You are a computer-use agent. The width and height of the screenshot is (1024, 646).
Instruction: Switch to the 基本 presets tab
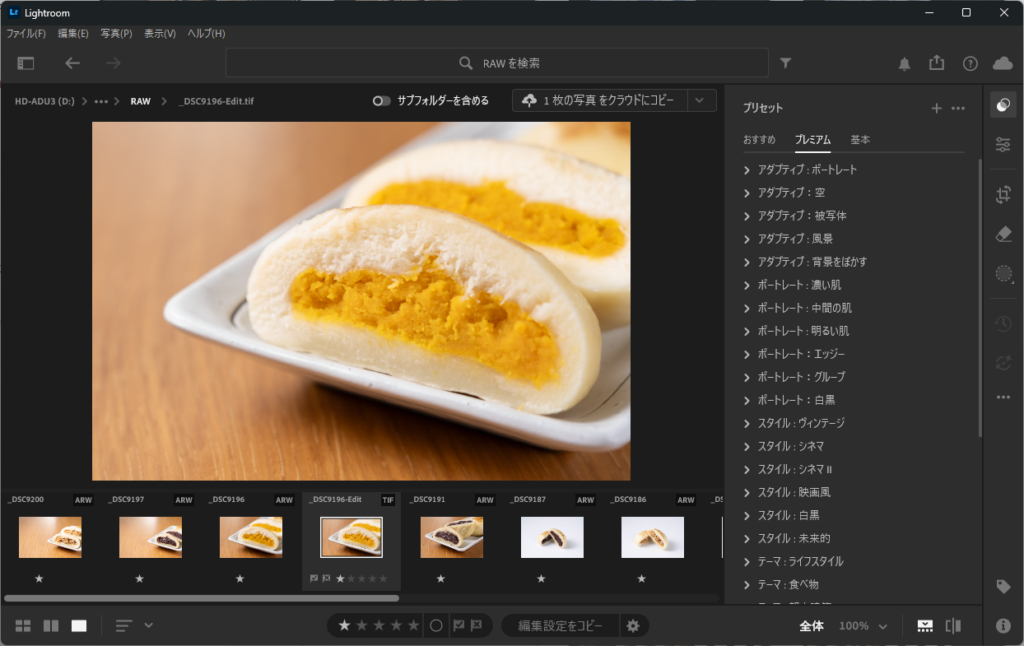tap(860, 140)
